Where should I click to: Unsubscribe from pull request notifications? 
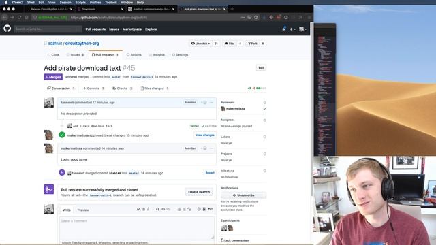(244, 195)
